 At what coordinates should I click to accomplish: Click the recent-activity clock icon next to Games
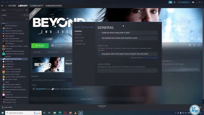(x=24, y=15)
